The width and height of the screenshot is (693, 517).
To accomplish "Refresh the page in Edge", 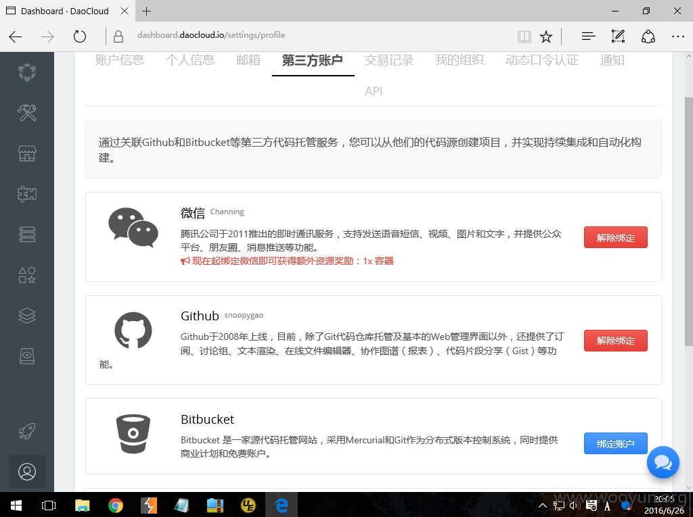I will (80, 36).
